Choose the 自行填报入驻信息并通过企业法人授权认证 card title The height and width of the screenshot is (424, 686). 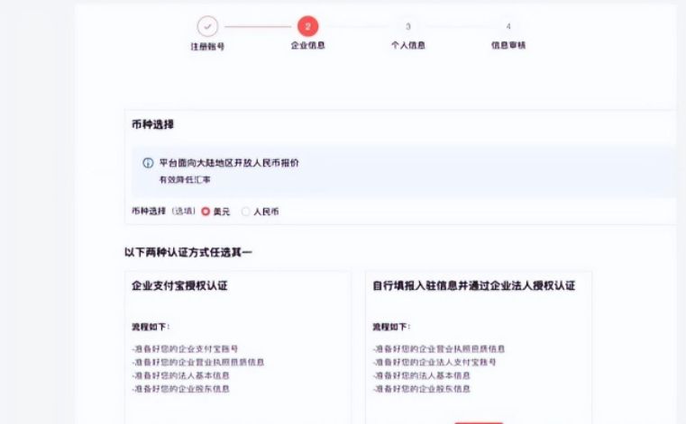coord(473,286)
